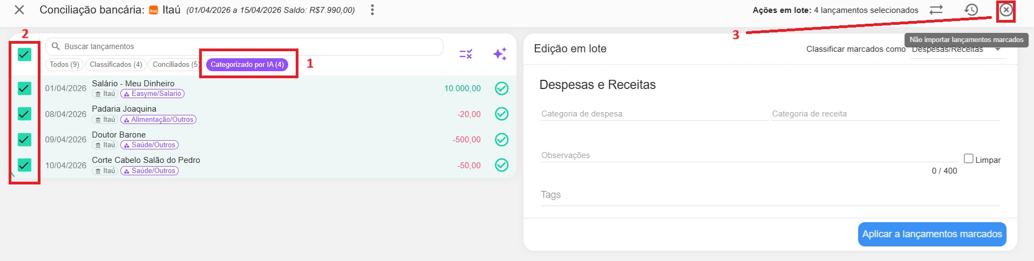The image size is (1034, 261).
Task: Select the Classificados (4) filter tab
Action: (x=116, y=65)
